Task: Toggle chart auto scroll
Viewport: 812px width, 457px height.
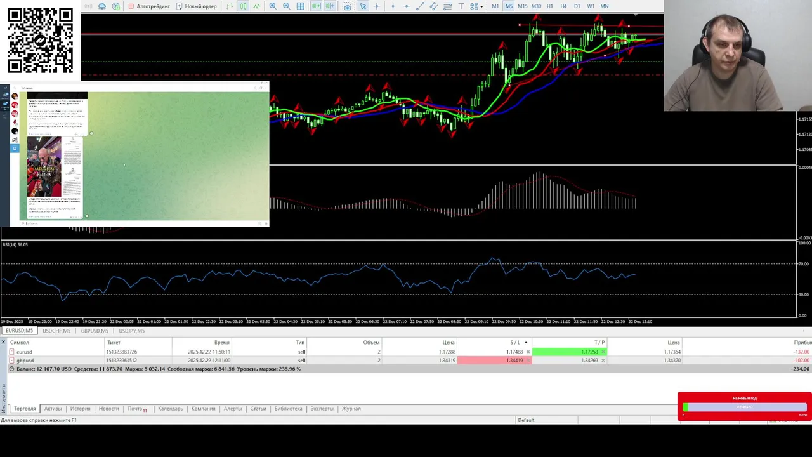Action: tap(316, 6)
